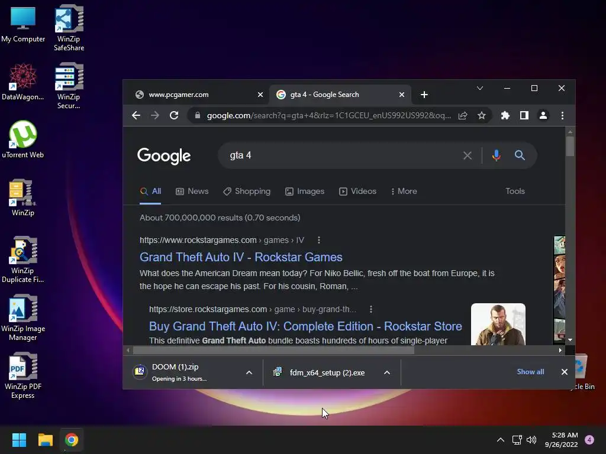Image resolution: width=606 pixels, height=454 pixels.
Task: Click the Chrome taskbar icon
Action: click(x=72, y=440)
